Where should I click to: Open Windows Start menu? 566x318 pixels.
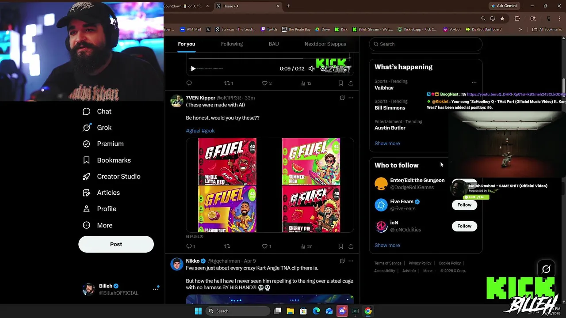click(x=198, y=311)
